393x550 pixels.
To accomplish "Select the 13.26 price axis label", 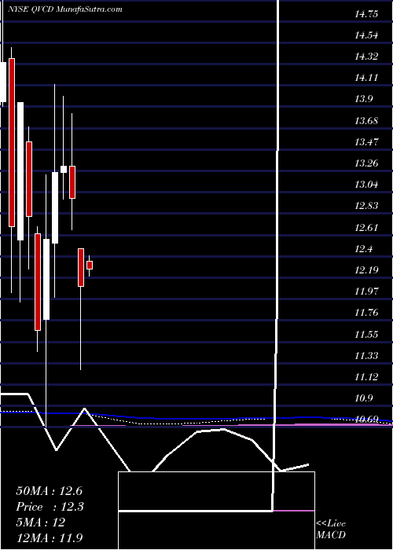I will point(366,163).
